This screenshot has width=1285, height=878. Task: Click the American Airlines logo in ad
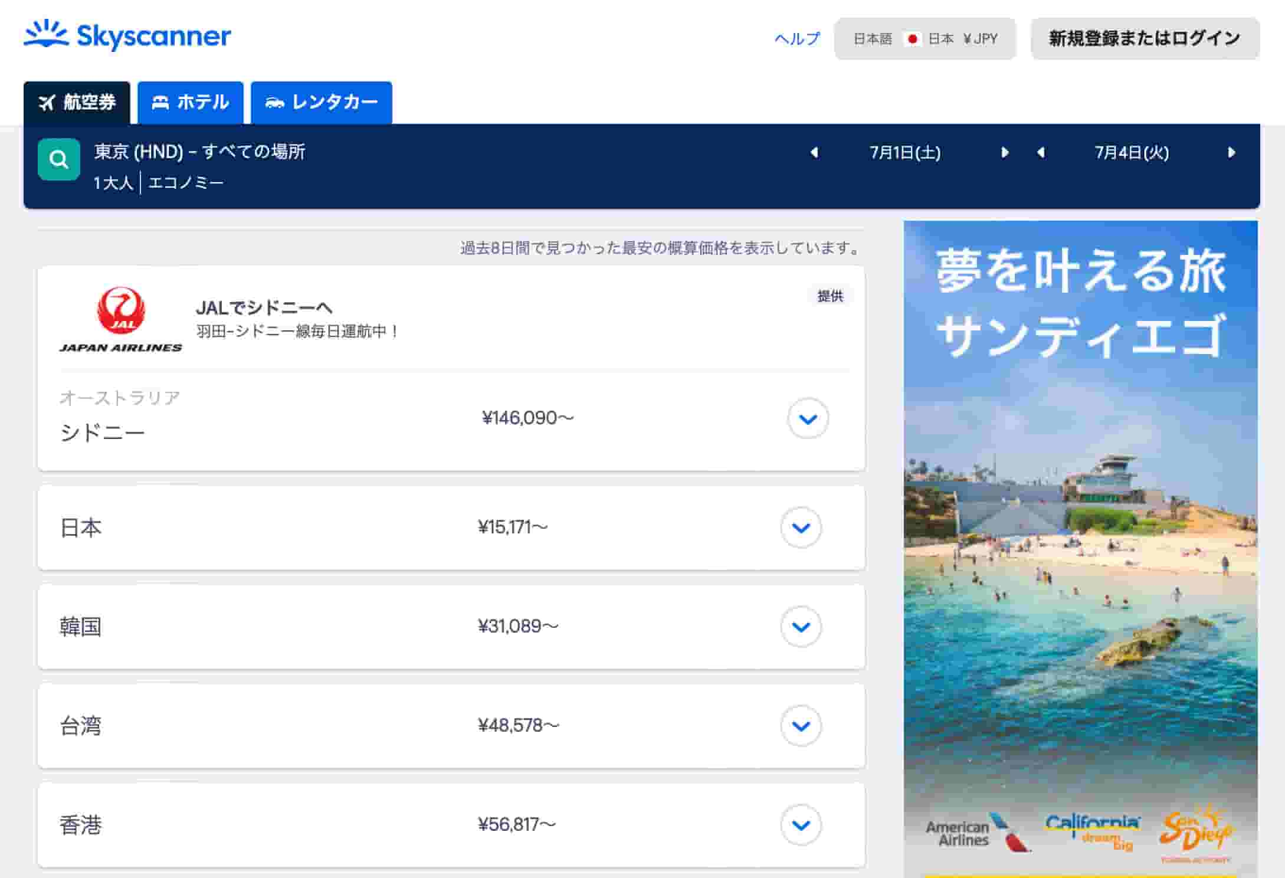pyautogui.click(x=977, y=833)
